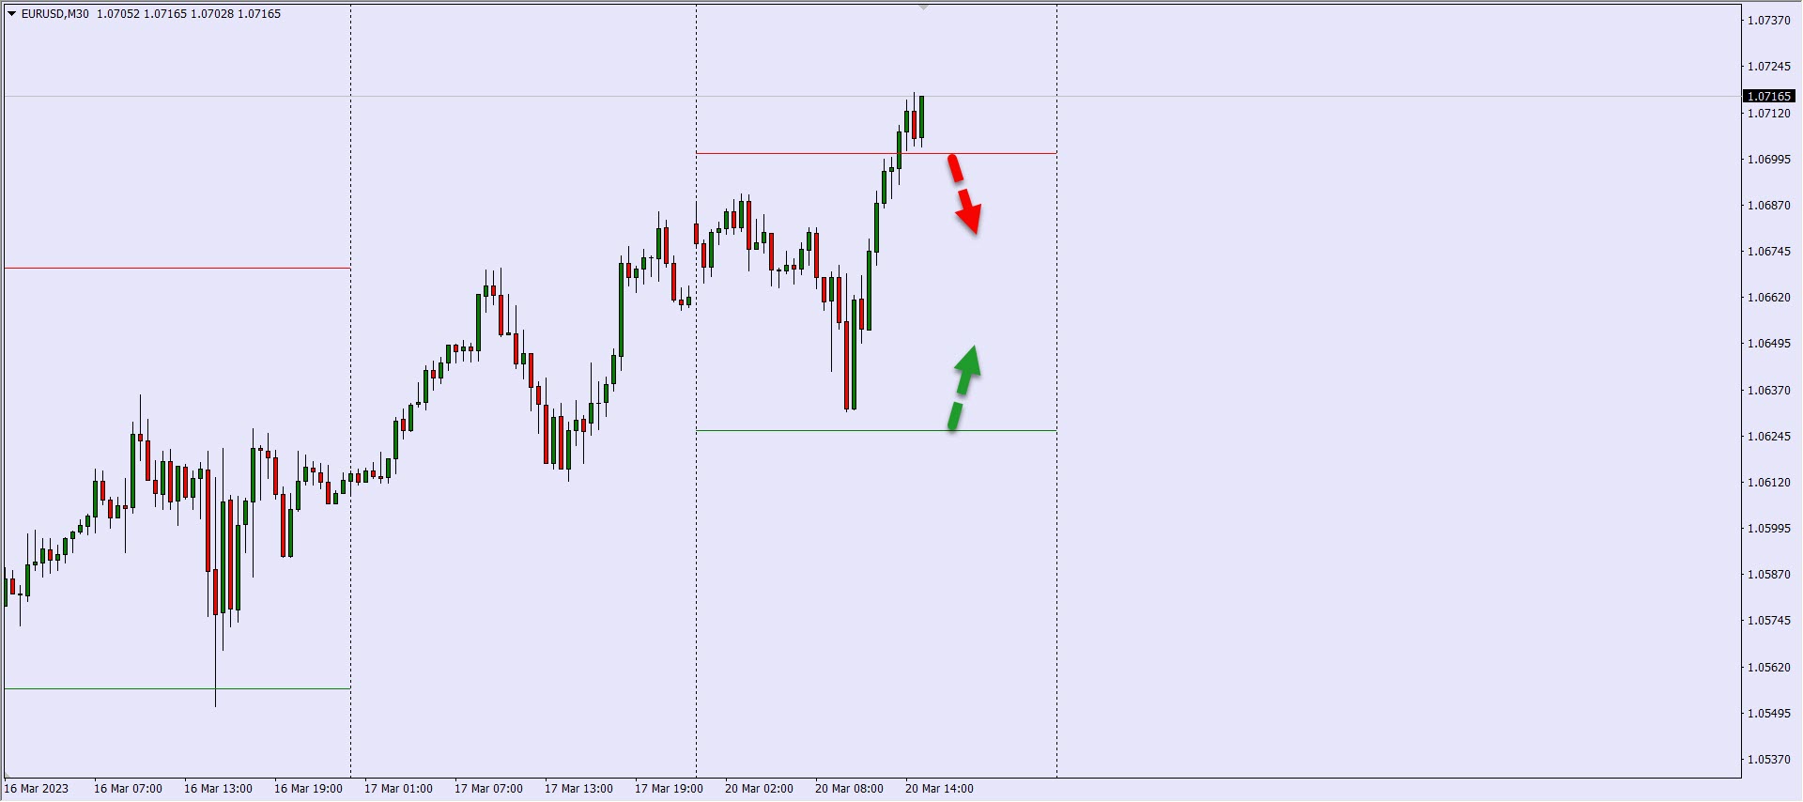Click price scale label 1.06245
This screenshot has width=1803, height=802.
1768,437
